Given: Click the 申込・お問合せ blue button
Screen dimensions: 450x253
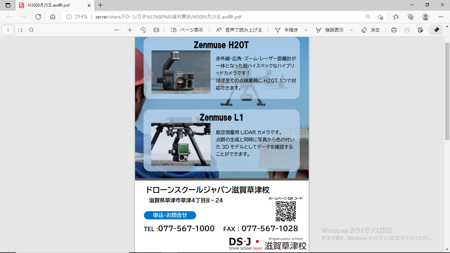Looking at the screenshot, I should click(x=170, y=215).
